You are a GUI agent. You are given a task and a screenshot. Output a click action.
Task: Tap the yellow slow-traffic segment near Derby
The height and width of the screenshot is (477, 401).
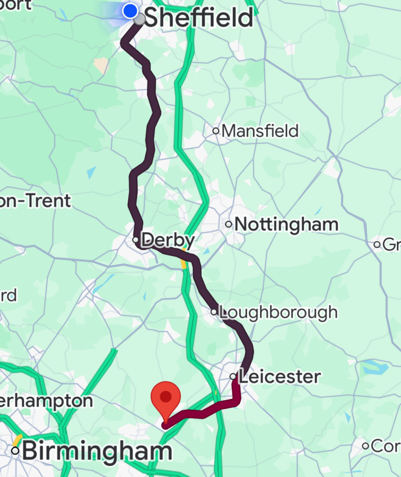click(184, 259)
